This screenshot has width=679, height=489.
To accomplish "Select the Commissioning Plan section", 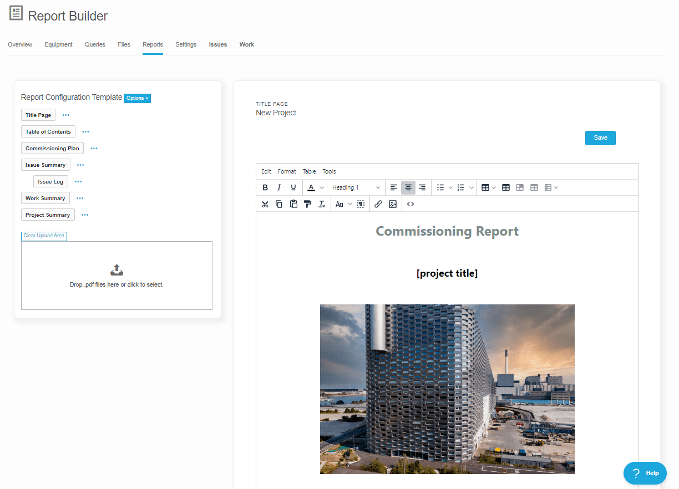I will 52,149.
